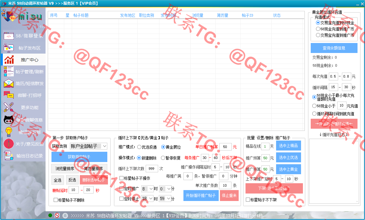Open the 帖子管理/刷新 checklist icon

9,71
